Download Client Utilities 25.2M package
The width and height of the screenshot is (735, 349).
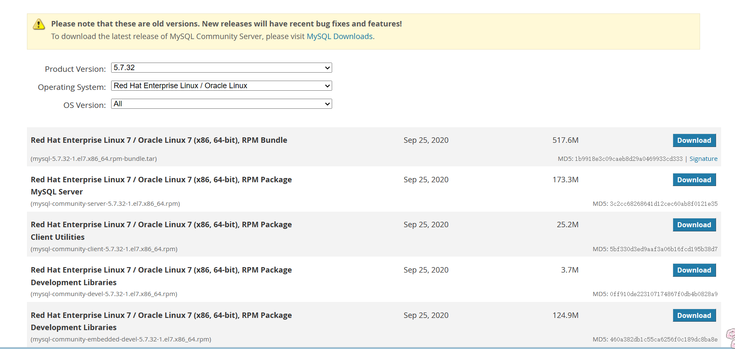[x=694, y=225]
